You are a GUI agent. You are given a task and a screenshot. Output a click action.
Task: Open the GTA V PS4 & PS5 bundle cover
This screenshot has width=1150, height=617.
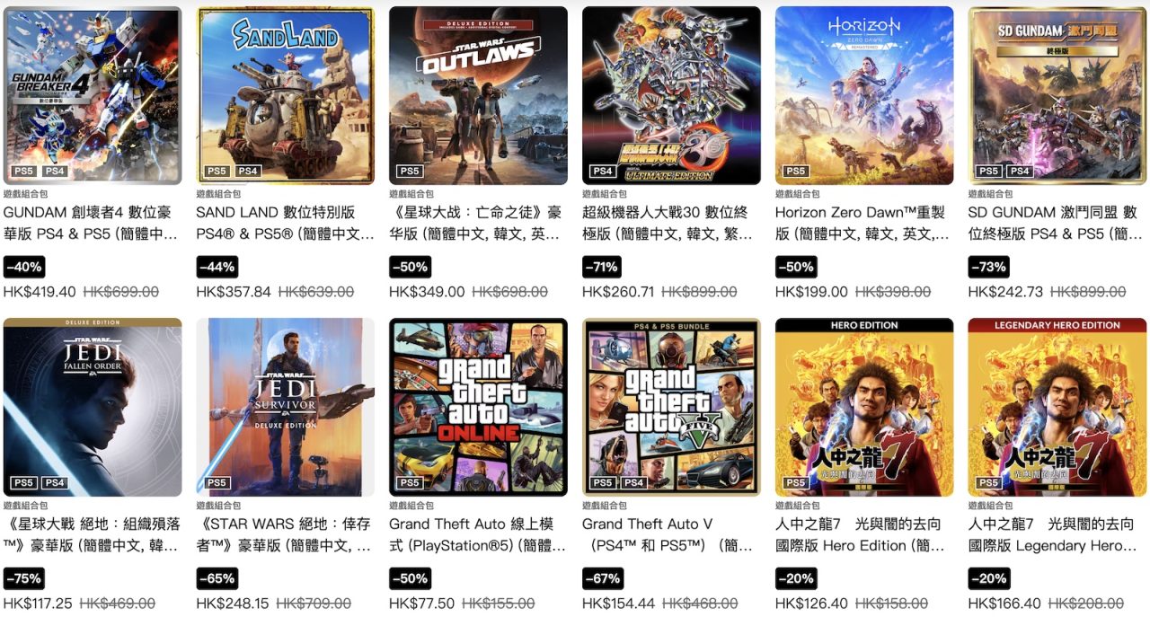(x=671, y=407)
